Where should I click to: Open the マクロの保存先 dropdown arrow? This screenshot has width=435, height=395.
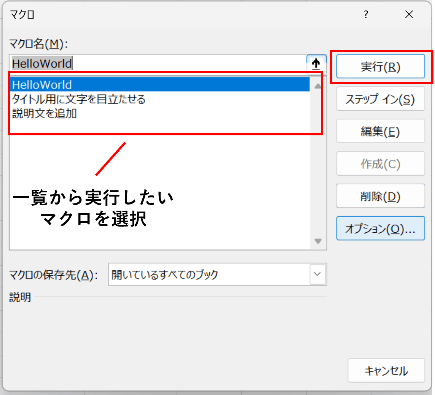click(x=317, y=274)
